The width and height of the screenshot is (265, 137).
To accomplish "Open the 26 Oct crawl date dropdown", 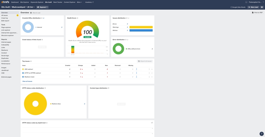I will (x=31, y=7).
